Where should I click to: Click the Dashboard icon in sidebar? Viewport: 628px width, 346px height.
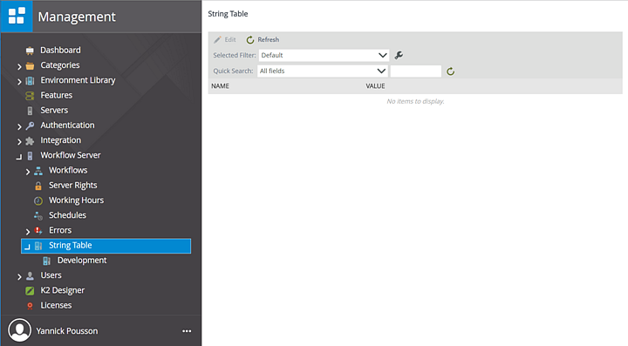pyautogui.click(x=30, y=51)
